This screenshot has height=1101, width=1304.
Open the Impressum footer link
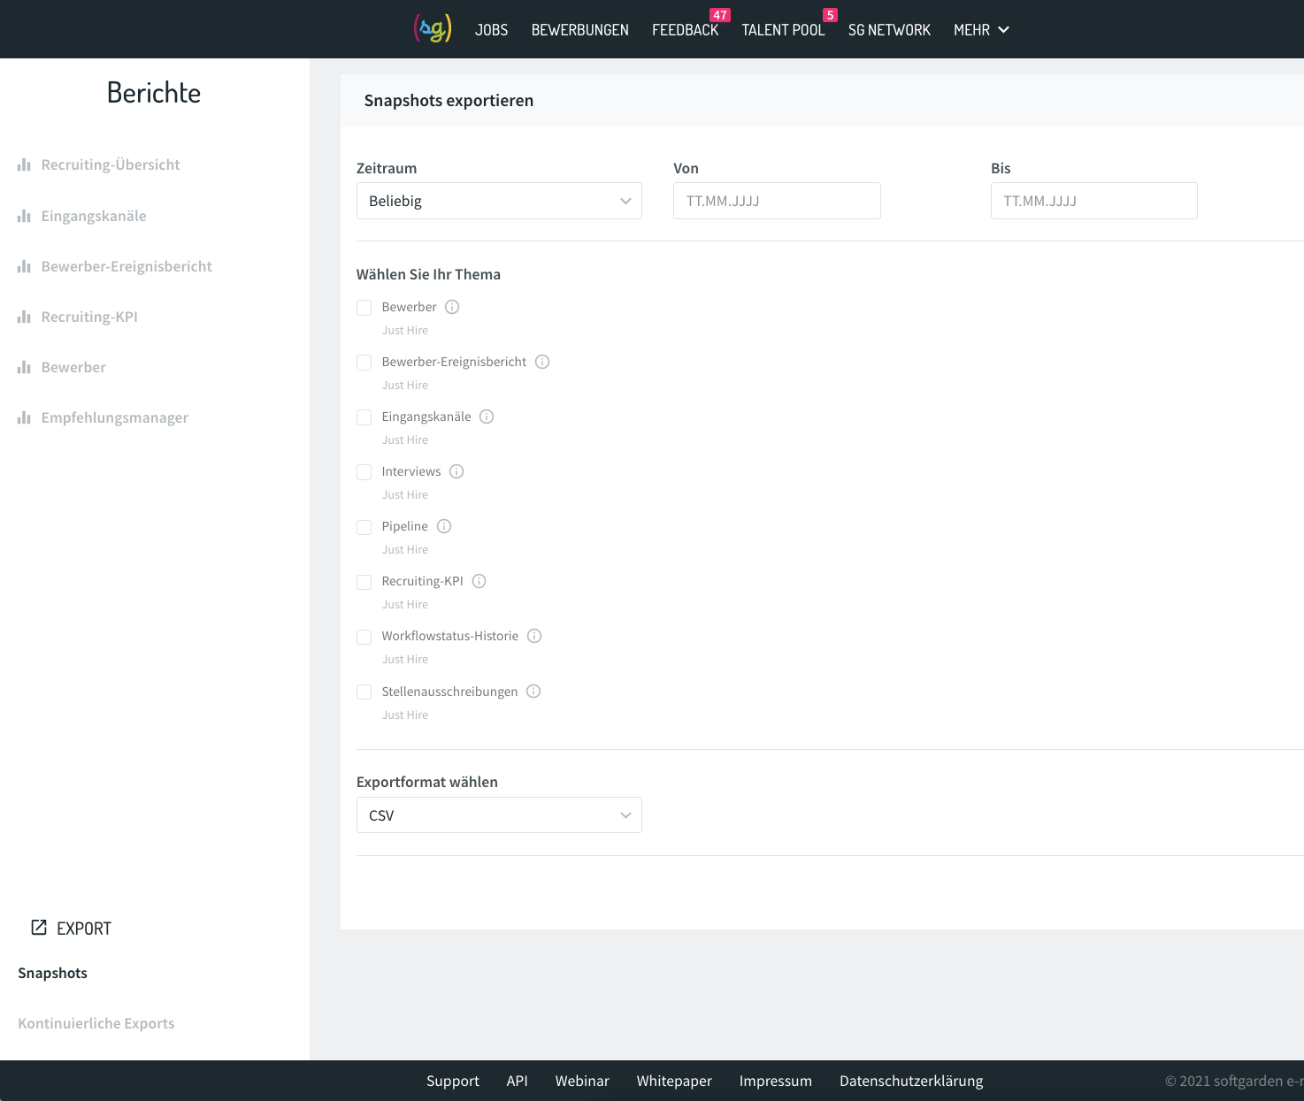pyautogui.click(x=776, y=1081)
